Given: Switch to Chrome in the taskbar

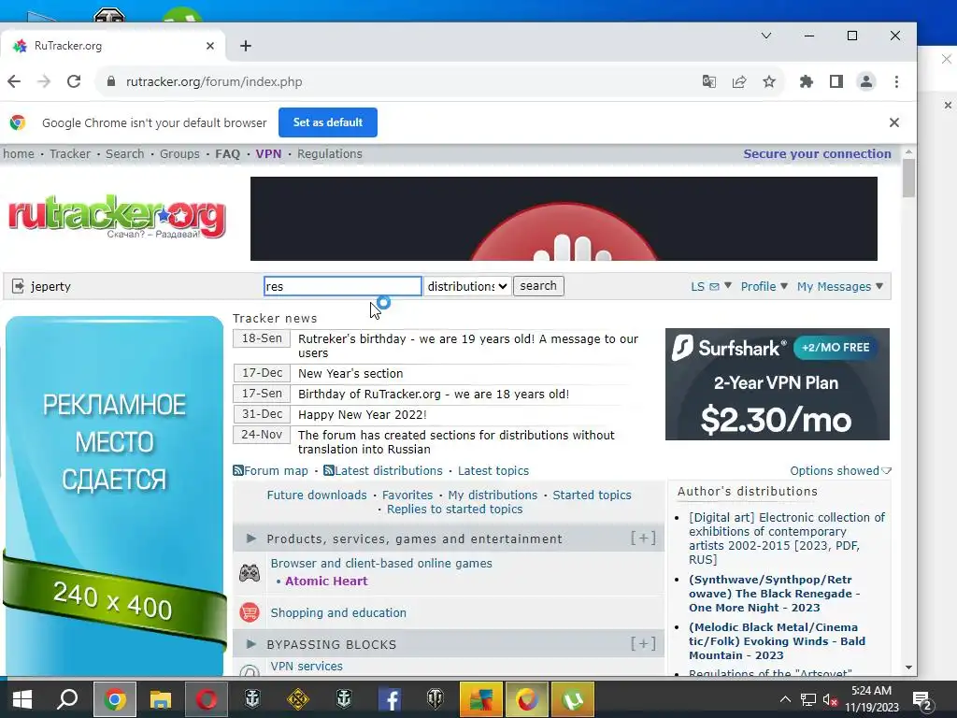Looking at the screenshot, I should (x=115, y=699).
